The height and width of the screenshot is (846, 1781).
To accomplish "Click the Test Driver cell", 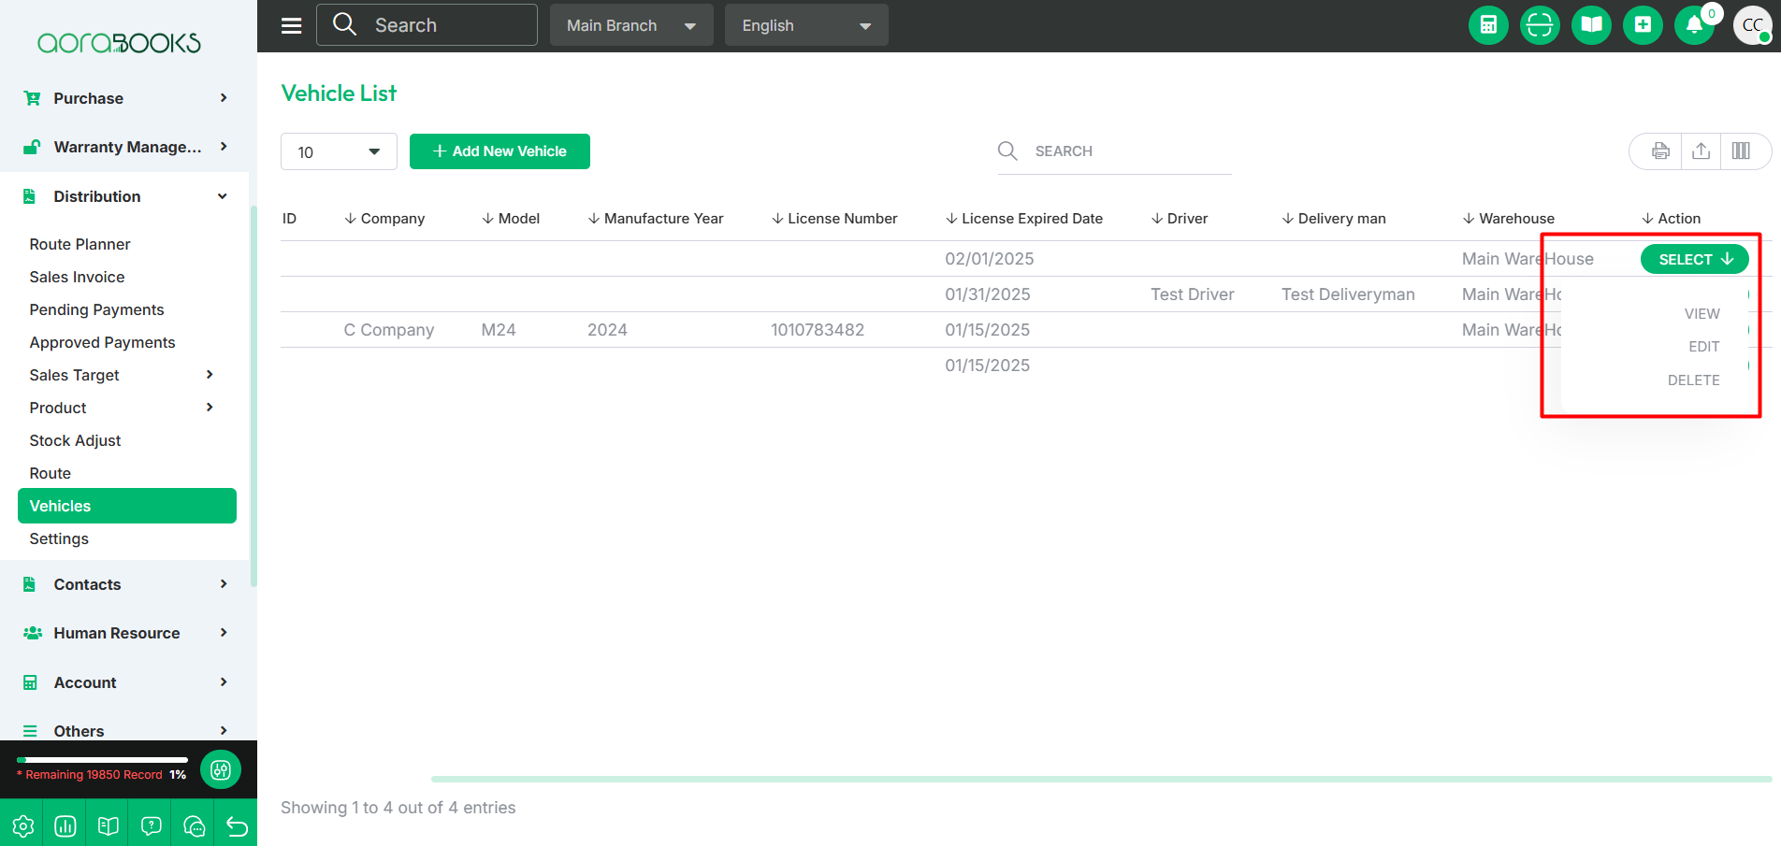I will click(x=1193, y=294).
